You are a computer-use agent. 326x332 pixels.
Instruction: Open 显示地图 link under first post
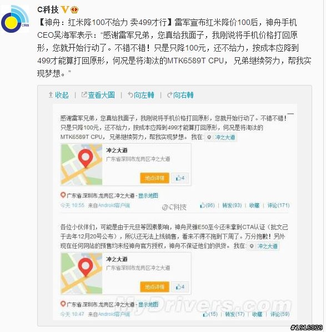pos(148,195)
